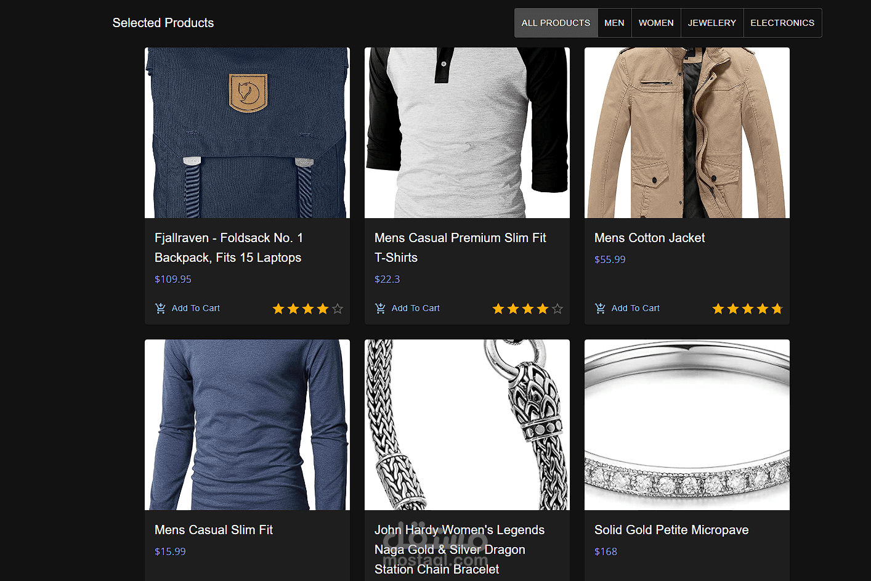
Task: Open the Solid Gold Petite Micropave title
Action: [671, 530]
